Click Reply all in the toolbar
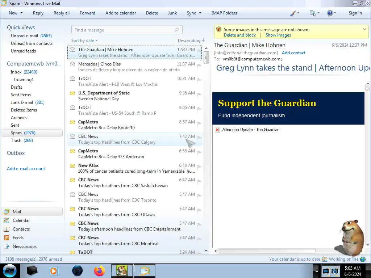This screenshot has height=278, width=371. tap(62, 13)
